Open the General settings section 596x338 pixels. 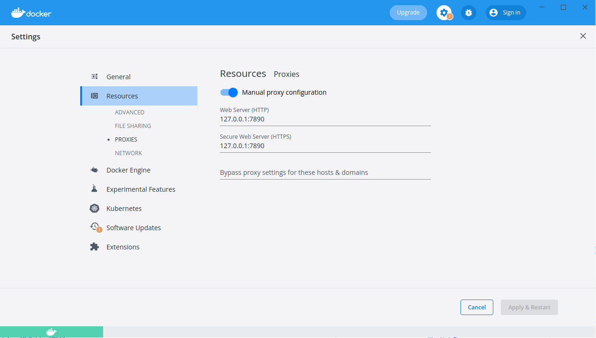click(139, 76)
